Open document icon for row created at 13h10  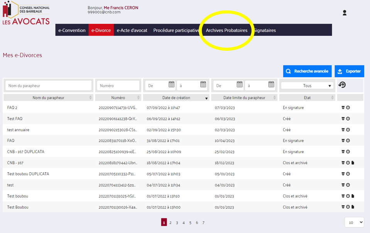click(x=353, y=196)
